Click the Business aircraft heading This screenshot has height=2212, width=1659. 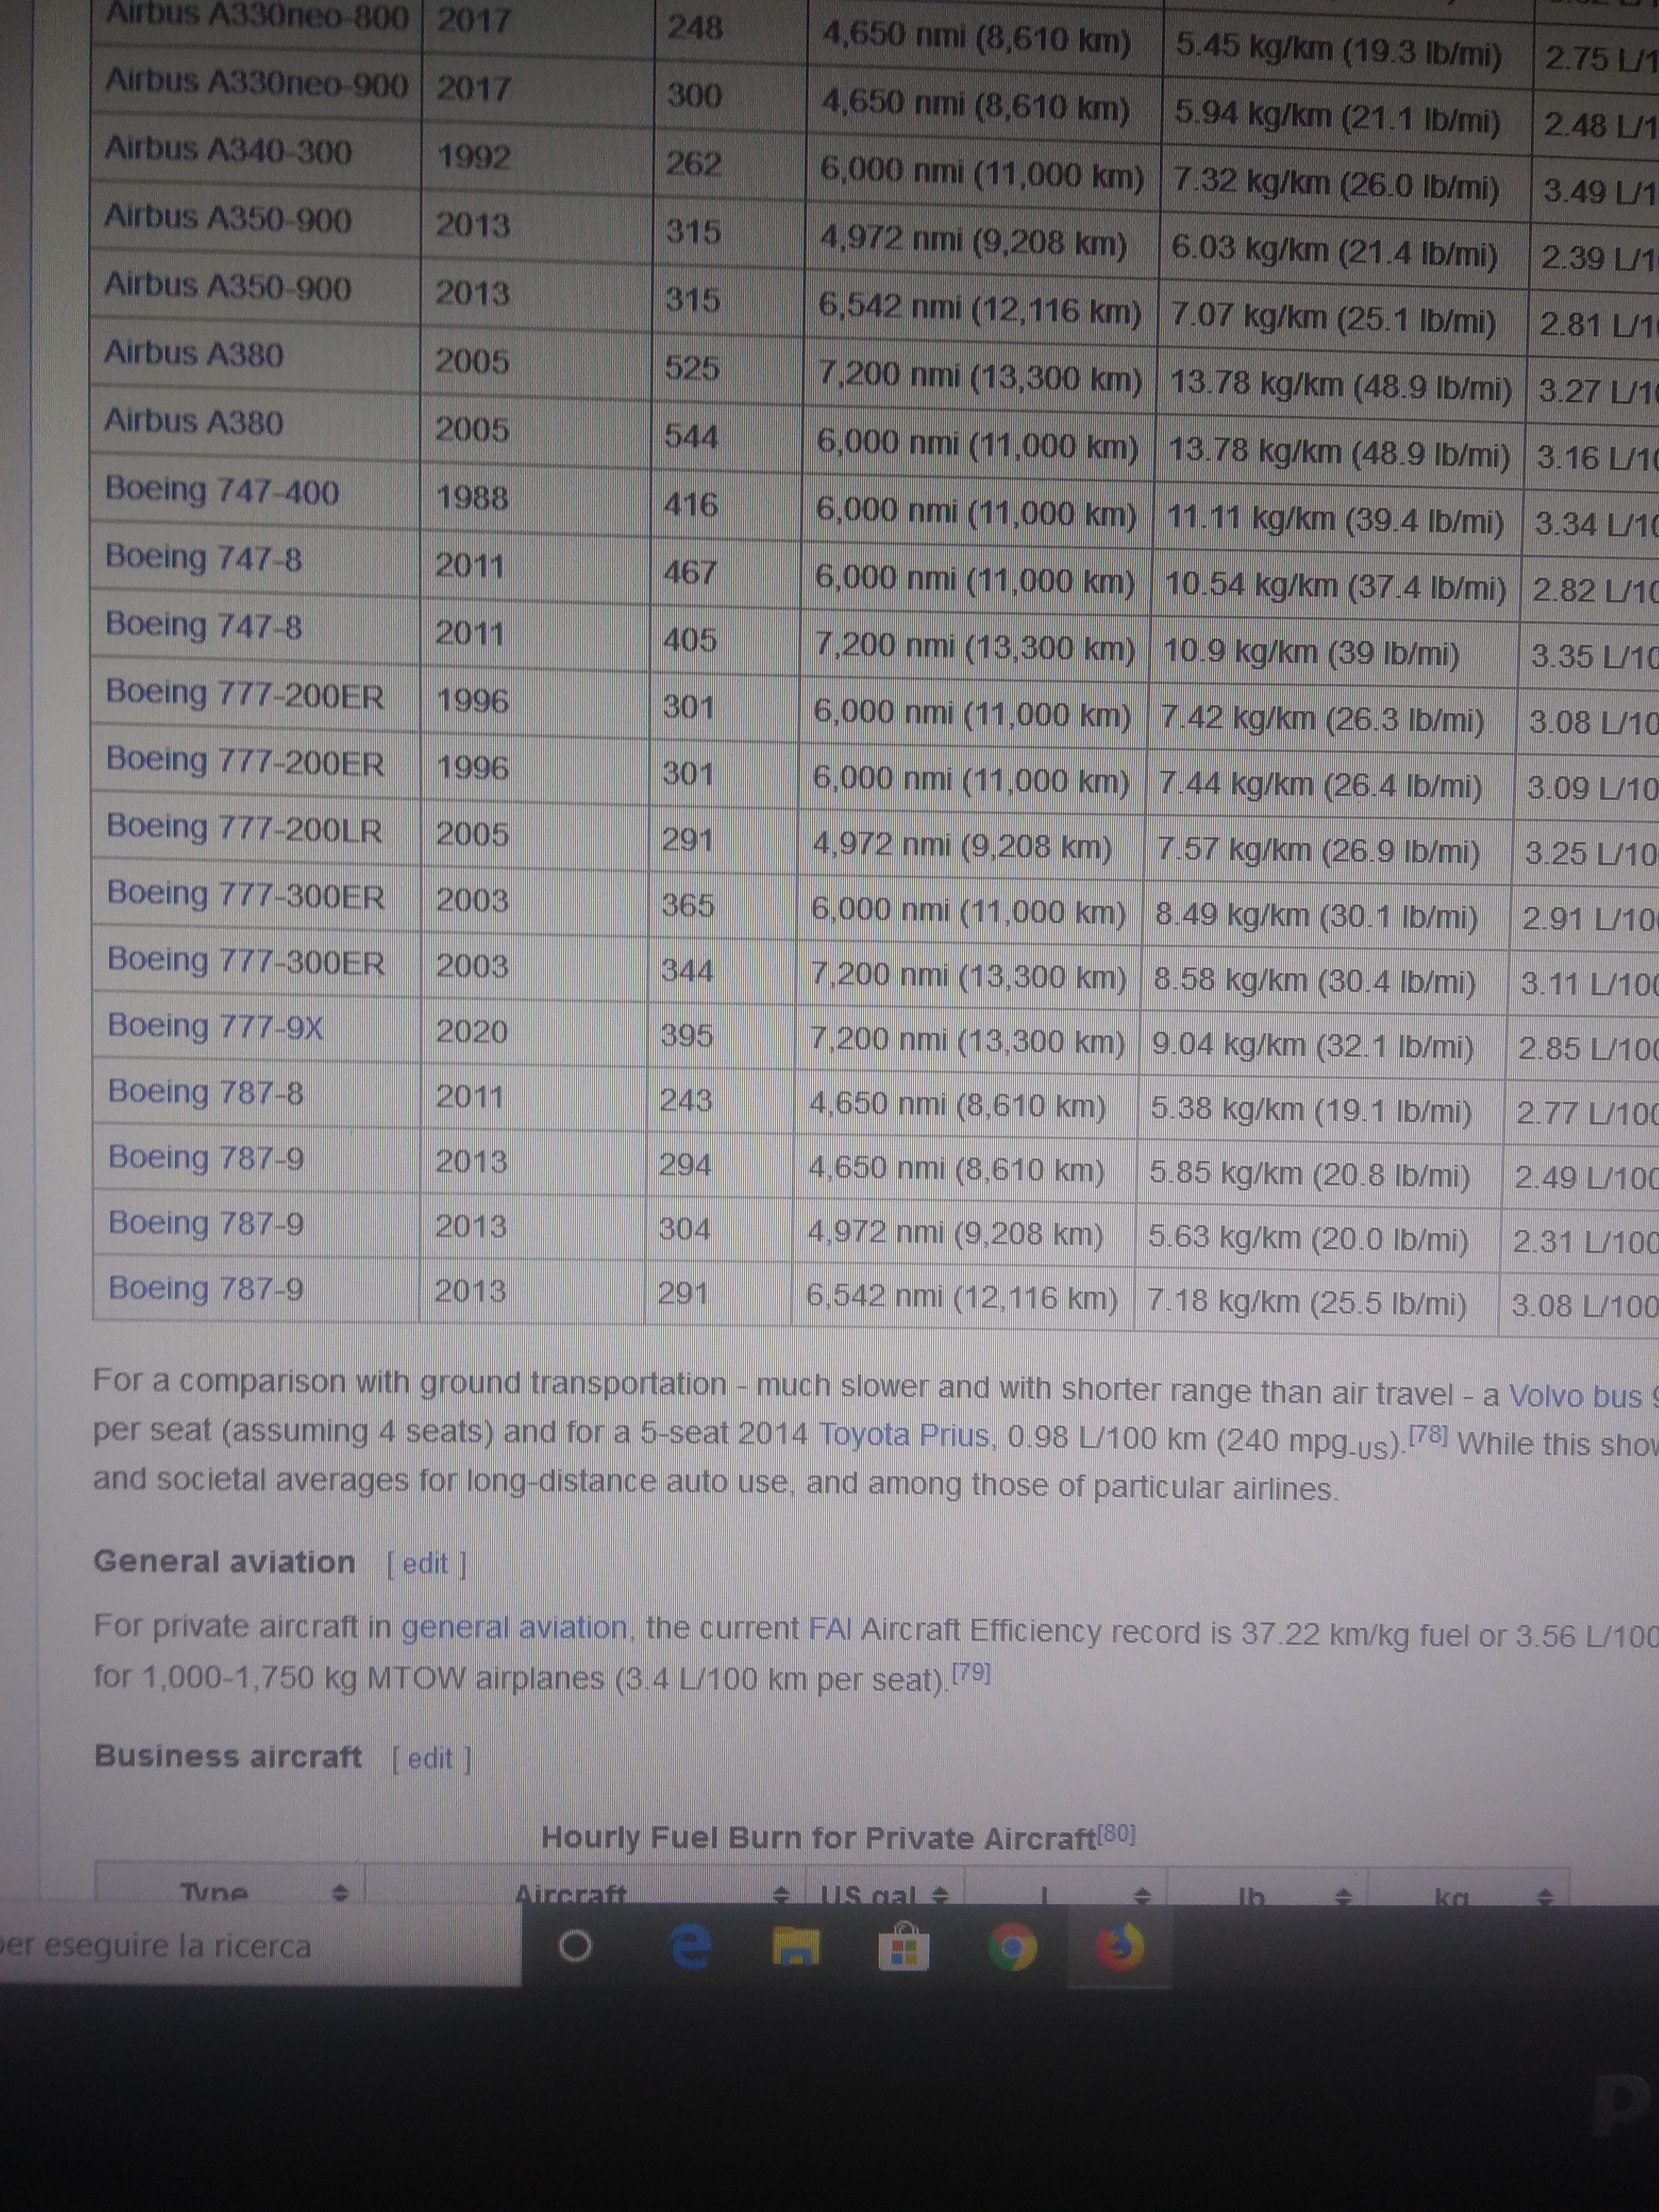pos(228,1756)
